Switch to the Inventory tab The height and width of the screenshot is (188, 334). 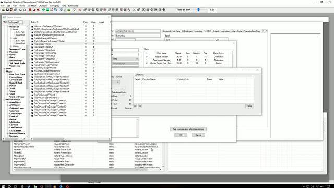point(198,31)
